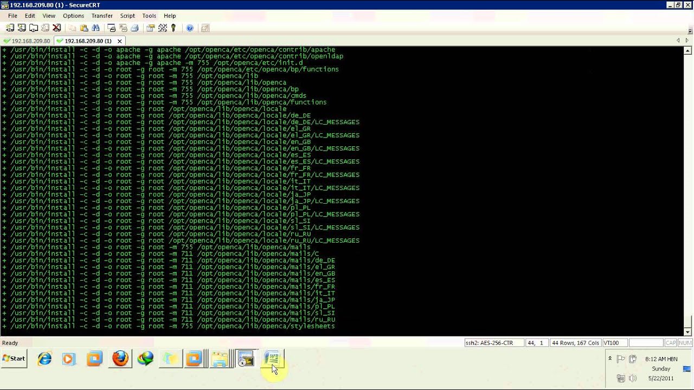Viewport: 694px width, 390px height.
Task: Click the terminal scrollbar thumb
Action: pyautogui.click(x=687, y=322)
